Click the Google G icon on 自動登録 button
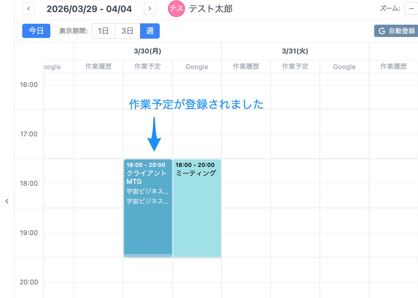Image resolution: width=418 pixels, height=298 pixels. 382,31
